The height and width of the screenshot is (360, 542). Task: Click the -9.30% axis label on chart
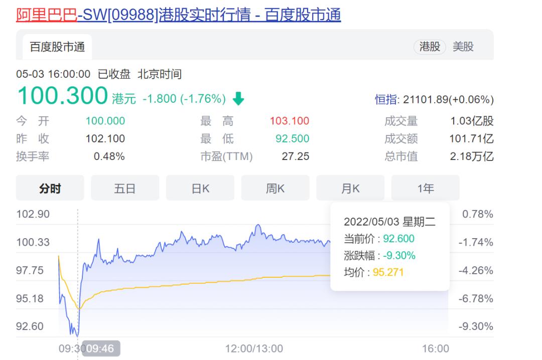click(x=476, y=326)
